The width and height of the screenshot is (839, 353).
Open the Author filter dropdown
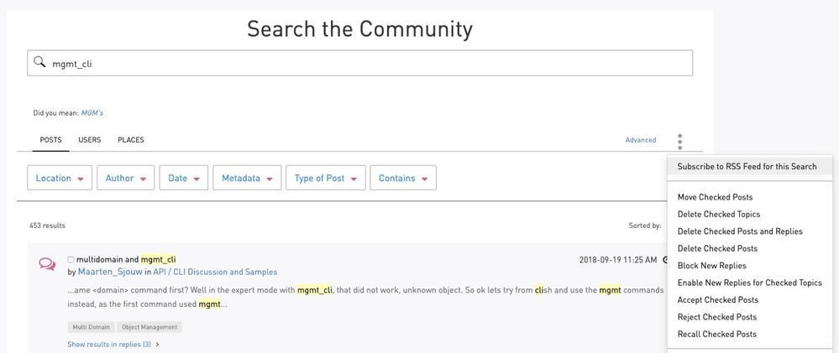(125, 178)
